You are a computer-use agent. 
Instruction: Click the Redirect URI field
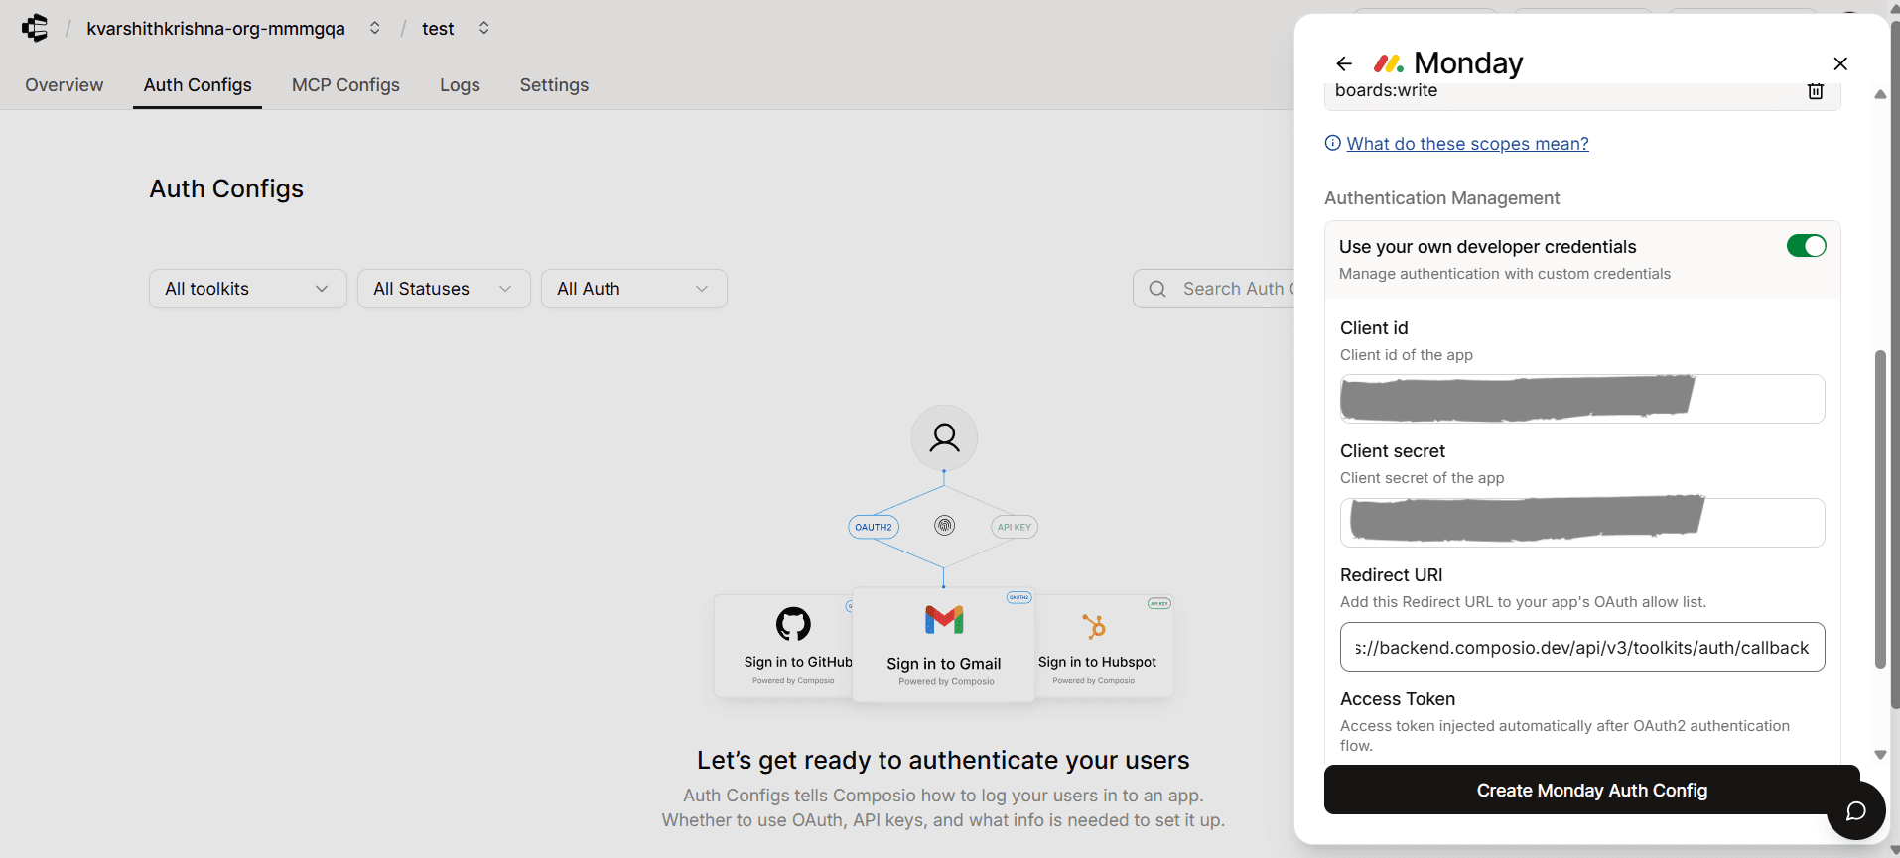[x=1582, y=647]
